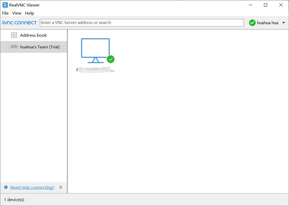
Task: Select Address book in the sidebar
Action: [34, 35]
